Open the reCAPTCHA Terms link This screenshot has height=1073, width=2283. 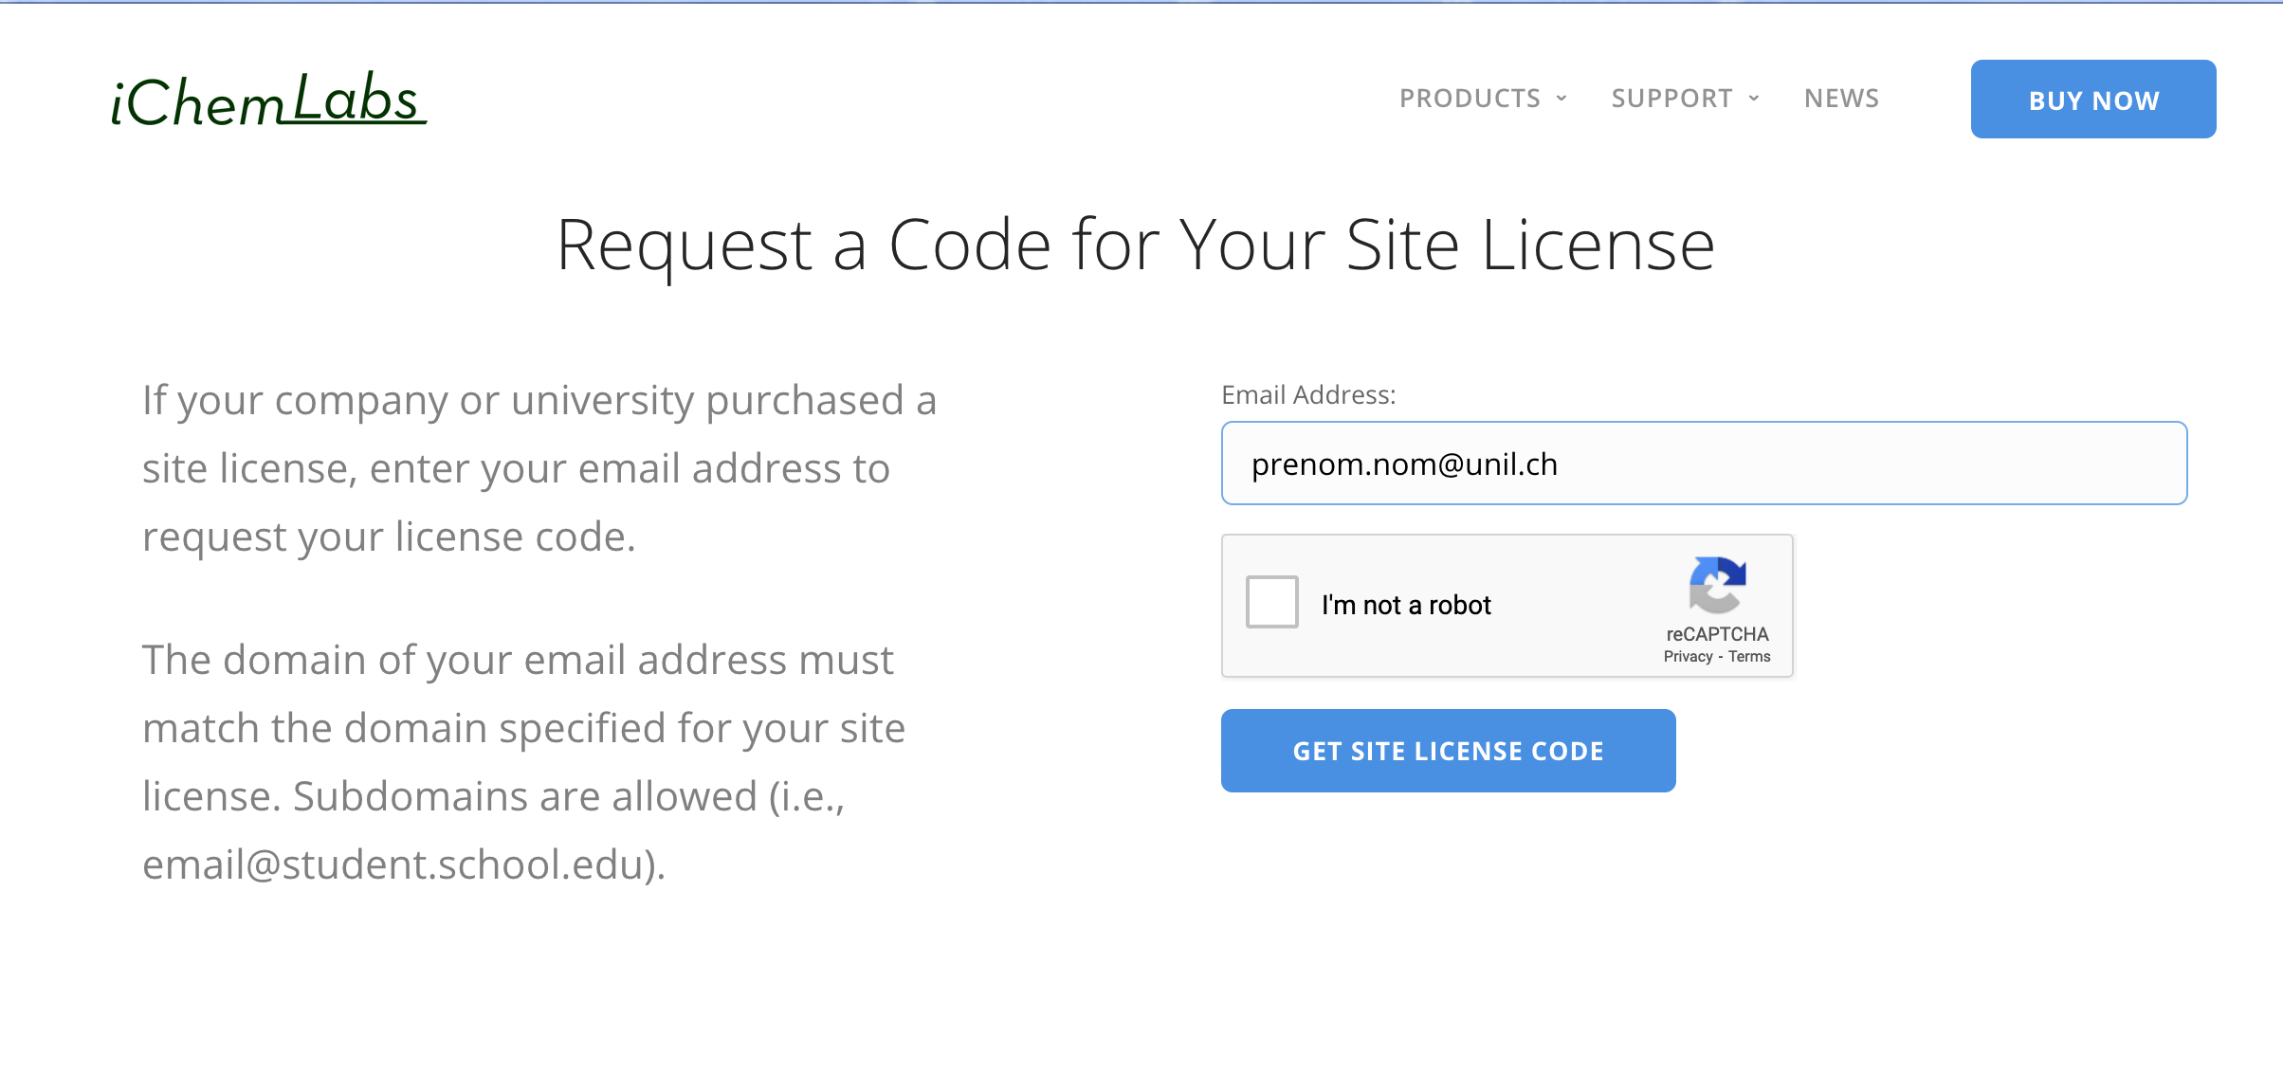pos(1749,657)
